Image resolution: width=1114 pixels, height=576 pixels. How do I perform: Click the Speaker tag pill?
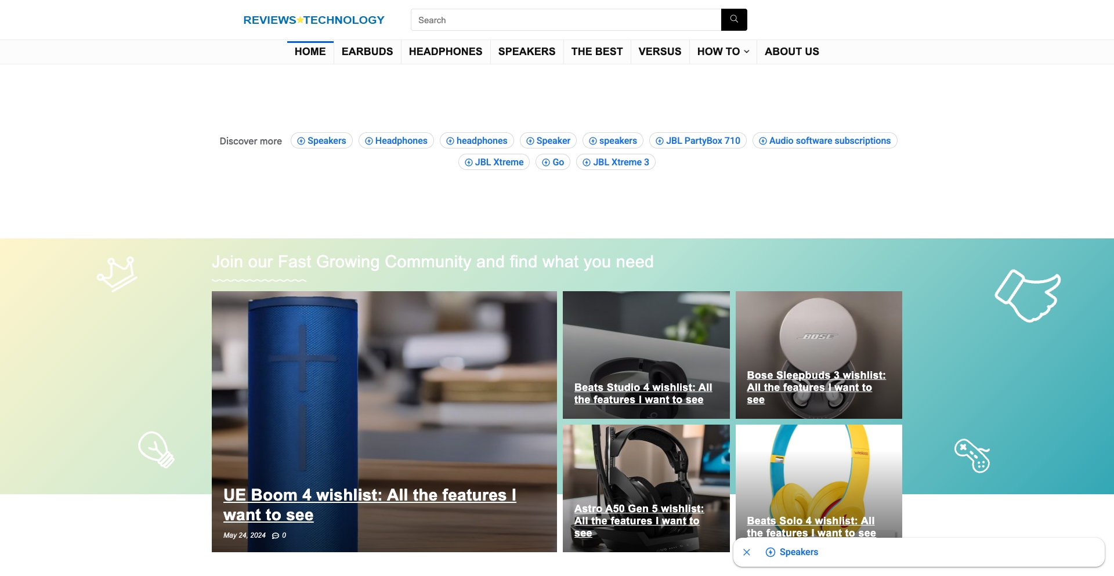[x=548, y=140]
